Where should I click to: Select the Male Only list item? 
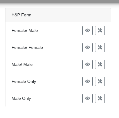pos(21,98)
